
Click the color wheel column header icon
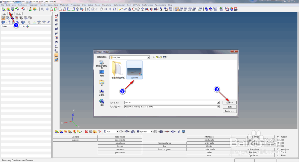point(28,27)
